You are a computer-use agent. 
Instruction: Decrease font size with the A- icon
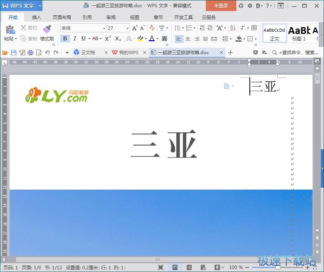(143, 28)
